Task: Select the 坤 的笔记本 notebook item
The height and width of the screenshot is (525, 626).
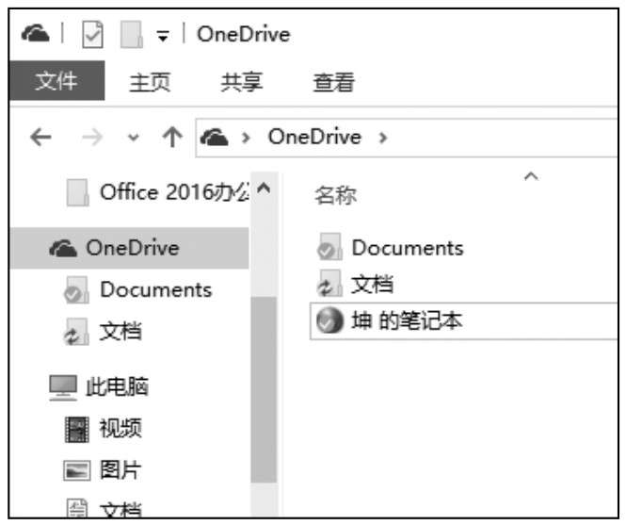Action: coord(407,321)
